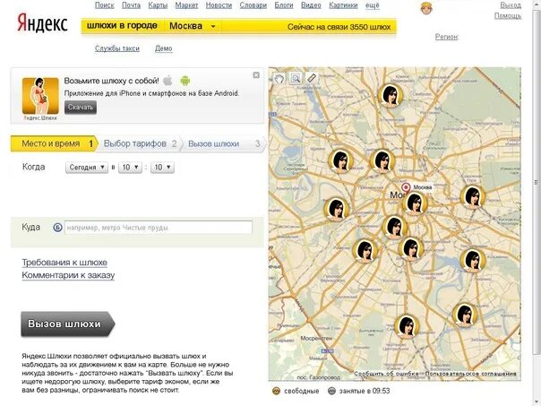Click the Яндекс logo
The image size is (541, 406).
click(x=42, y=23)
